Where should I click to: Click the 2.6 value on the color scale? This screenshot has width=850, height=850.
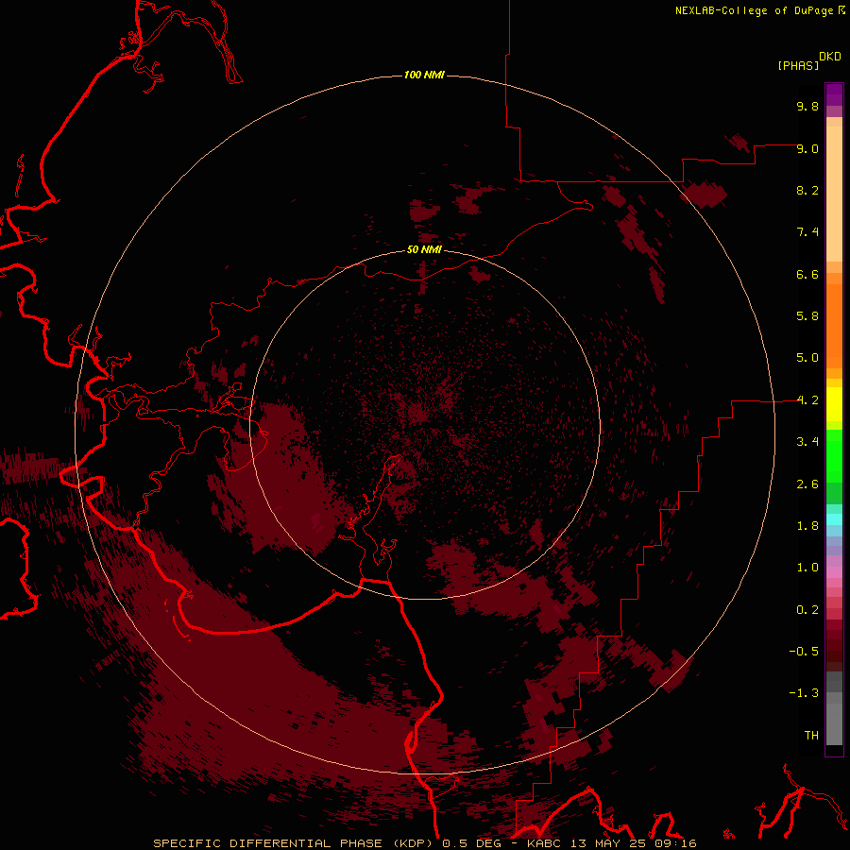(807, 484)
